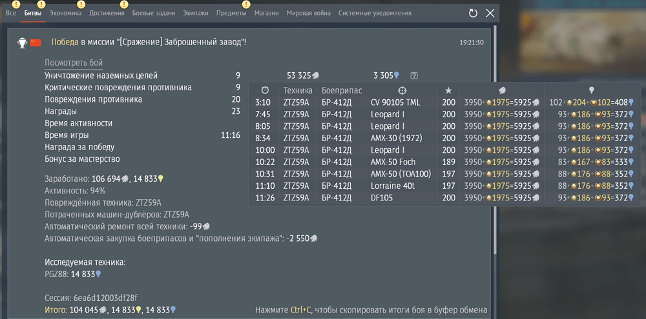Switch to the Битвы tab
The image size is (646, 319).
coord(33,13)
